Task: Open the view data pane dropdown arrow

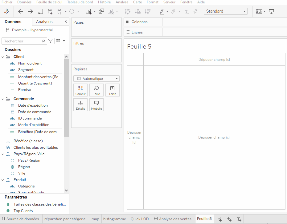Action: (64, 41)
